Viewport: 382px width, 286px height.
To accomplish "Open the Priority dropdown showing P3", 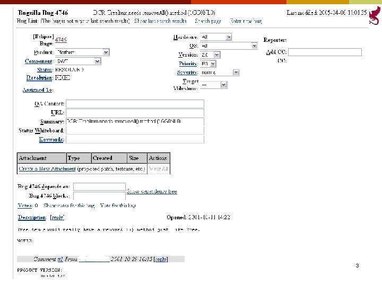I will pyautogui.click(x=208, y=64).
